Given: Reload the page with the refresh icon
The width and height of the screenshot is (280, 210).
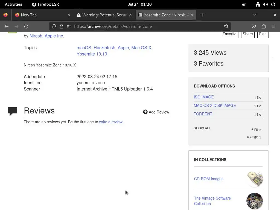Looking at the screenshot, I should pyautogui.click(x=26, y=27).
